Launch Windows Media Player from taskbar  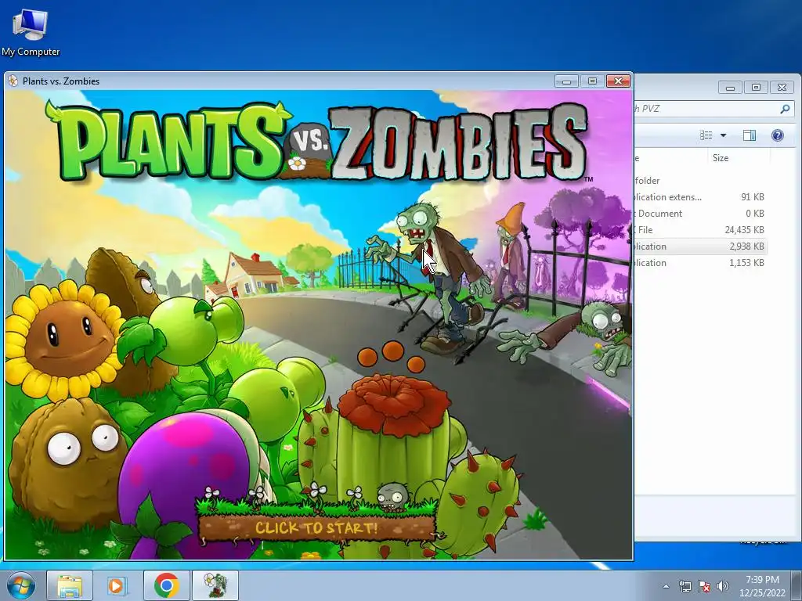point(117,585)
